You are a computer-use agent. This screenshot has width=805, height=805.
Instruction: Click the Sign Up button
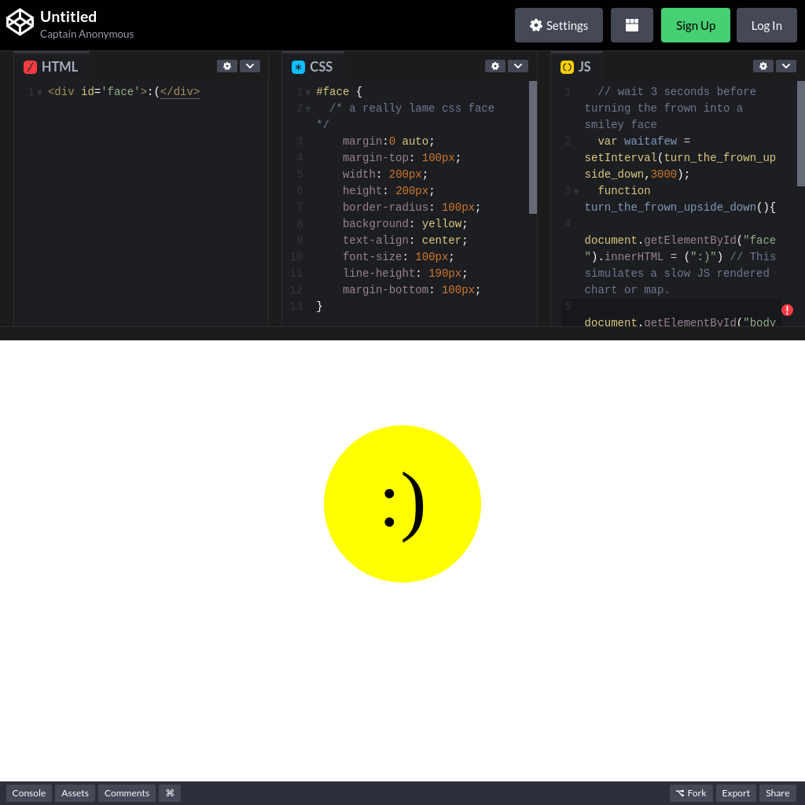(x=695, y=25)
